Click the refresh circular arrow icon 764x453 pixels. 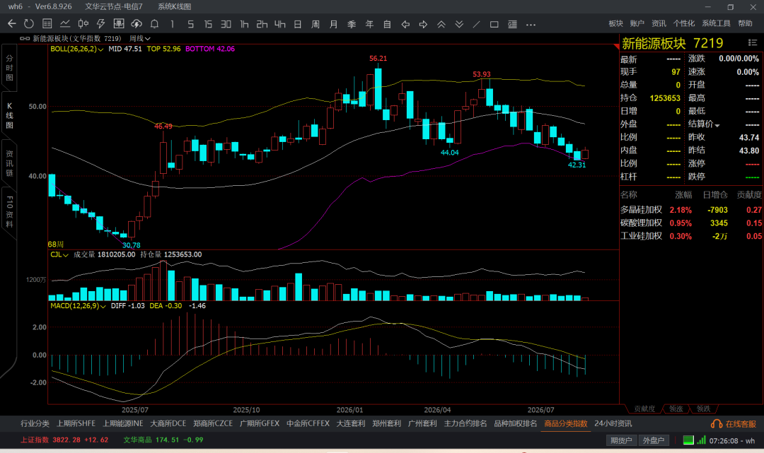(29, 24)
